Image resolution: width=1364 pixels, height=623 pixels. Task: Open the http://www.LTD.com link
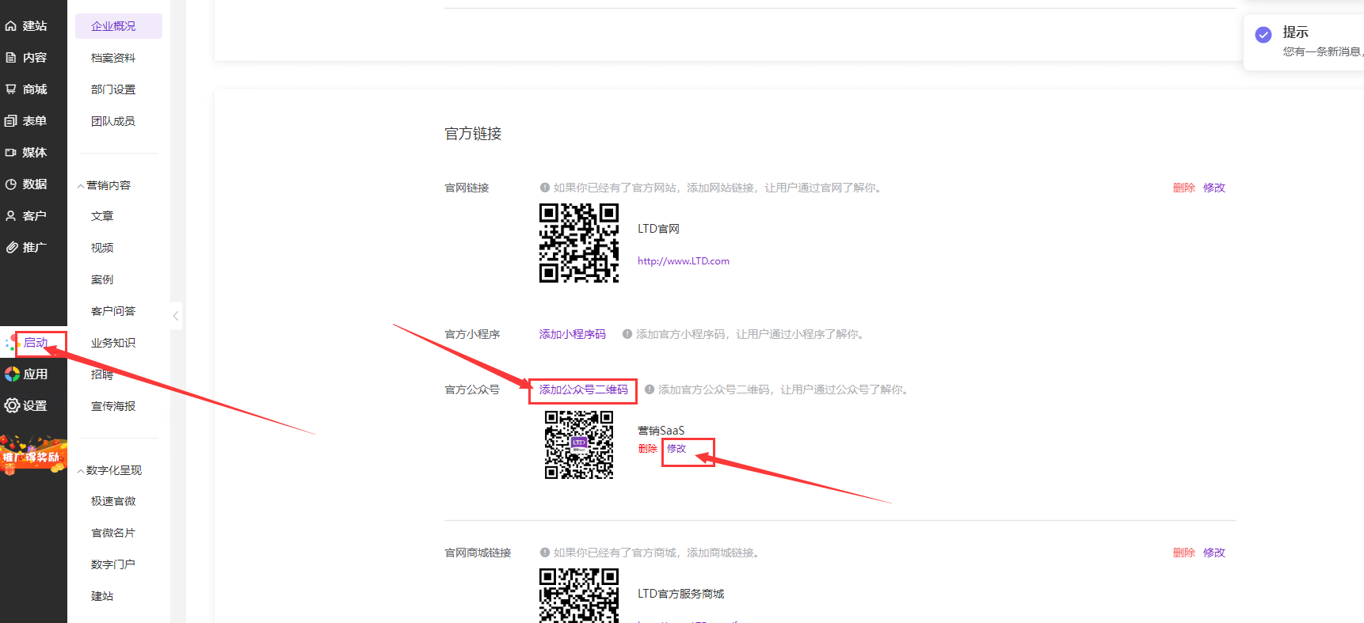[x=684, y=261]
